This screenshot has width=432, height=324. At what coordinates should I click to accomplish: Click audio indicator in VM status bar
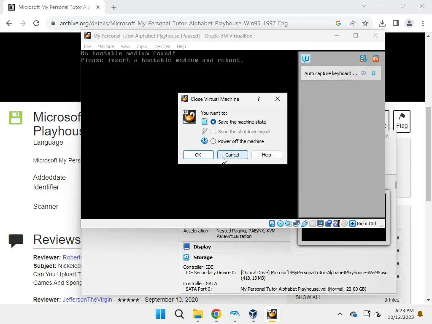click(x=288, y=224)
